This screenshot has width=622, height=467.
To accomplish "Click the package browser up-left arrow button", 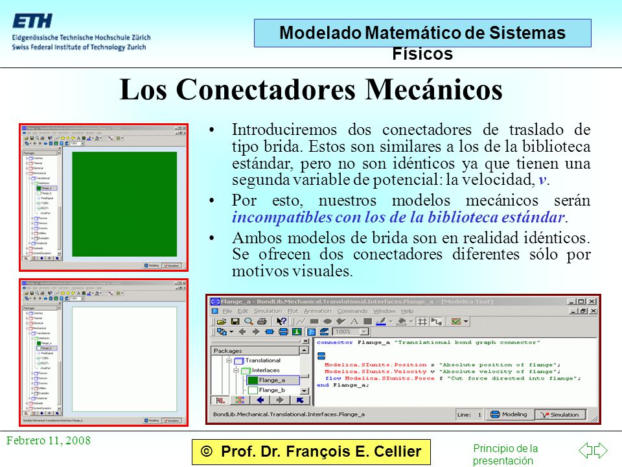I will tap(300, 400).
